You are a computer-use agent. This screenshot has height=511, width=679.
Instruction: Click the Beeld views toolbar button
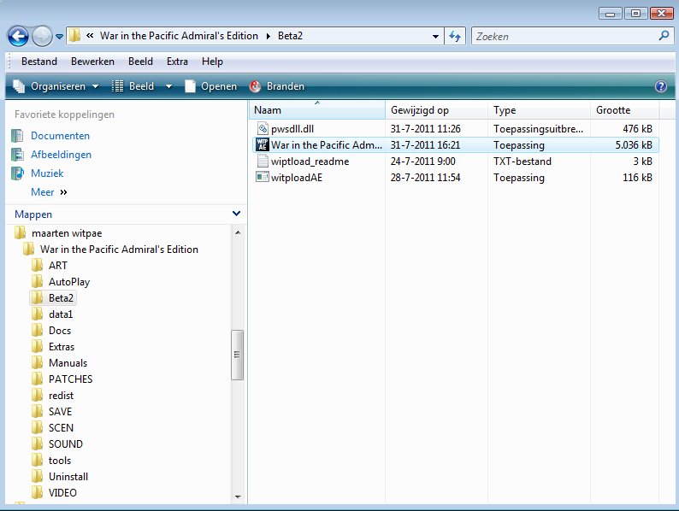pyautogui.click(x=133, y=86)
